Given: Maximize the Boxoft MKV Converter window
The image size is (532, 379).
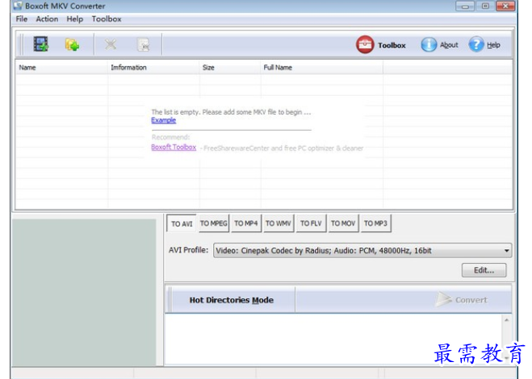Looking at the screenshot, I should click(485, 6).
